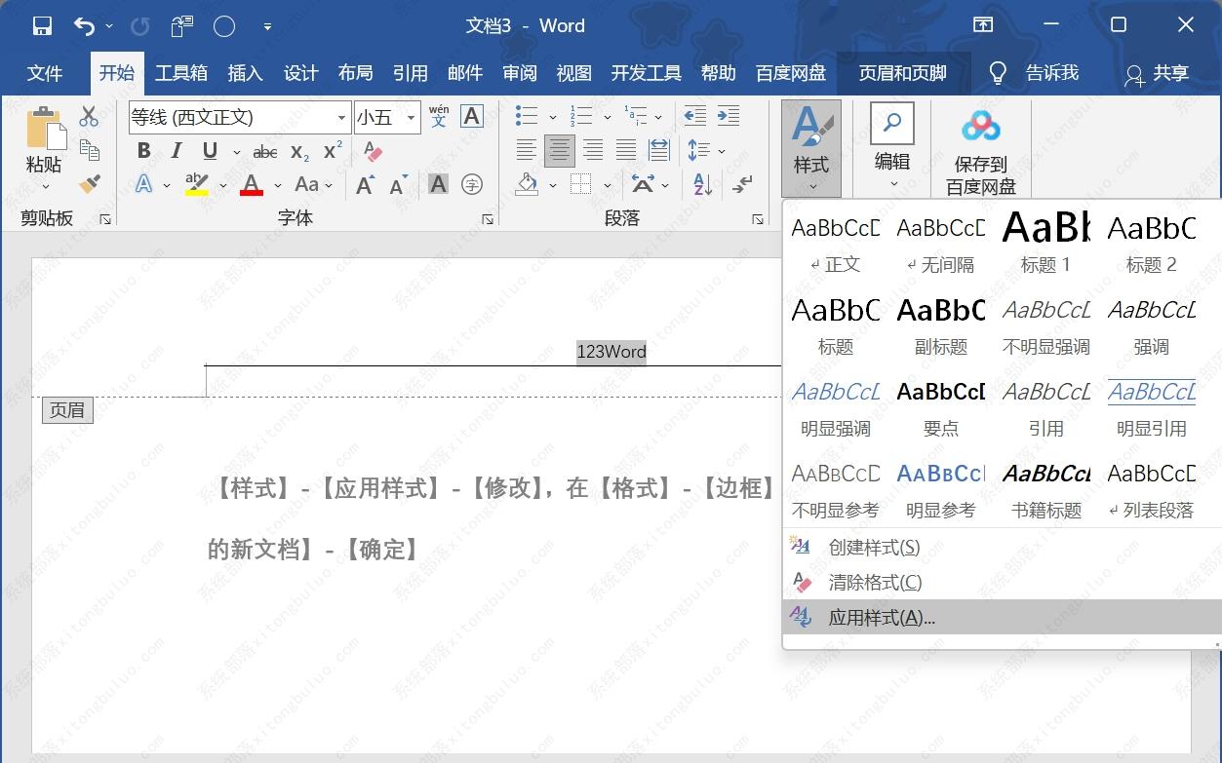Sort text with the A-Z icon
1222x763 pixels.
tap(702, 183)
